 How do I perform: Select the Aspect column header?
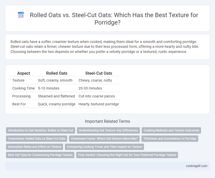pyautogui.click(x=24, y=73)
